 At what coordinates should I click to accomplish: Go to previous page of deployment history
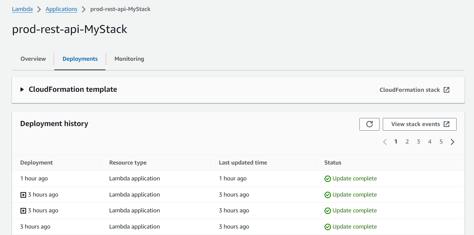click(385, 142)
